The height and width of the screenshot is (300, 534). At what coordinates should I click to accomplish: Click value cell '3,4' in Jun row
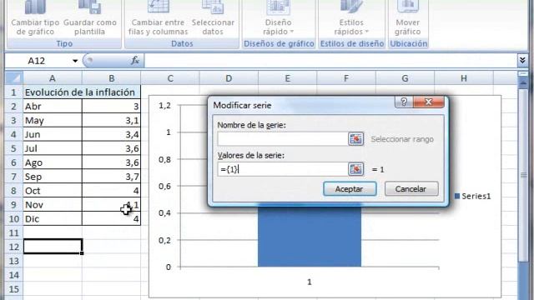111,134
